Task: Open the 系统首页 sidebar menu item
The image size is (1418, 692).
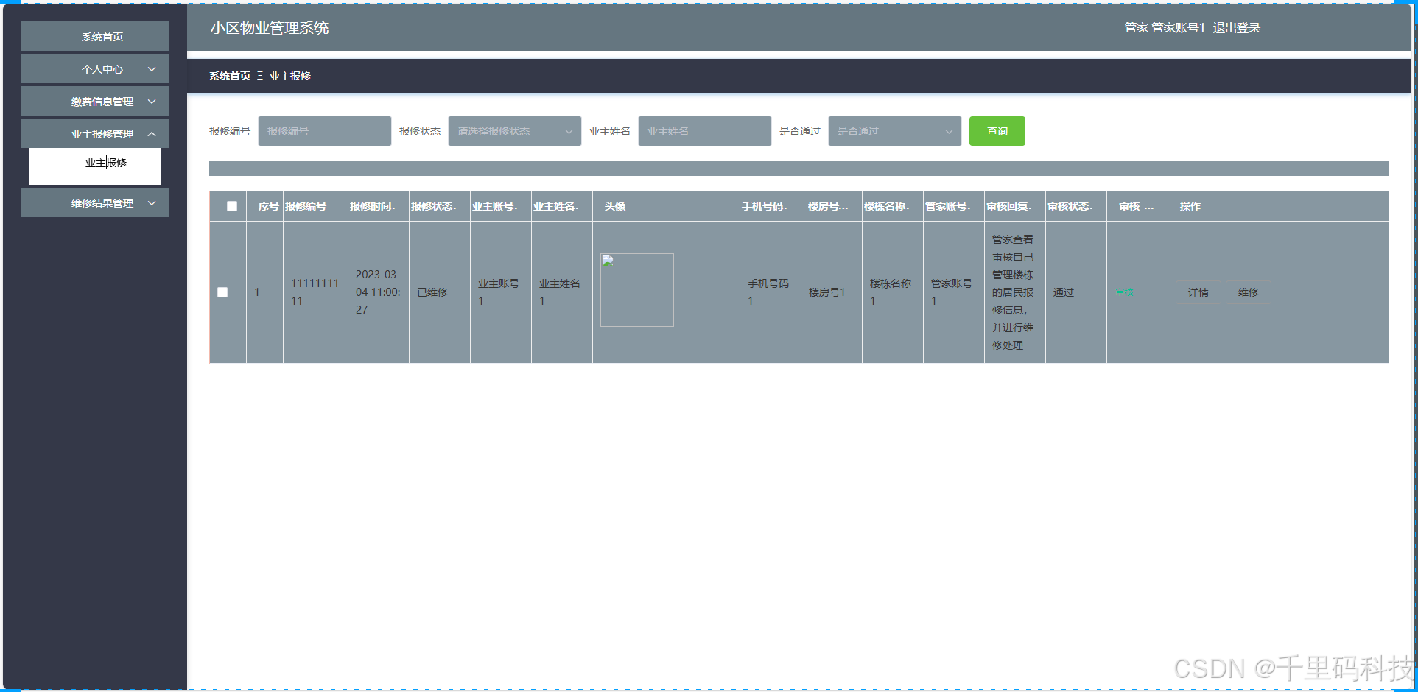Action: point(95,37)
